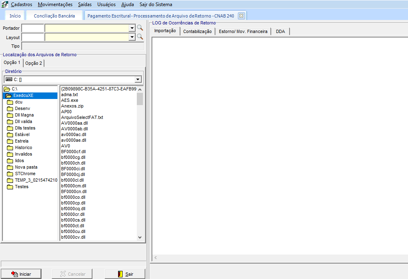Click the Sair exit button
The width and height of the screenshot is (408, 279).
[125, 274]
